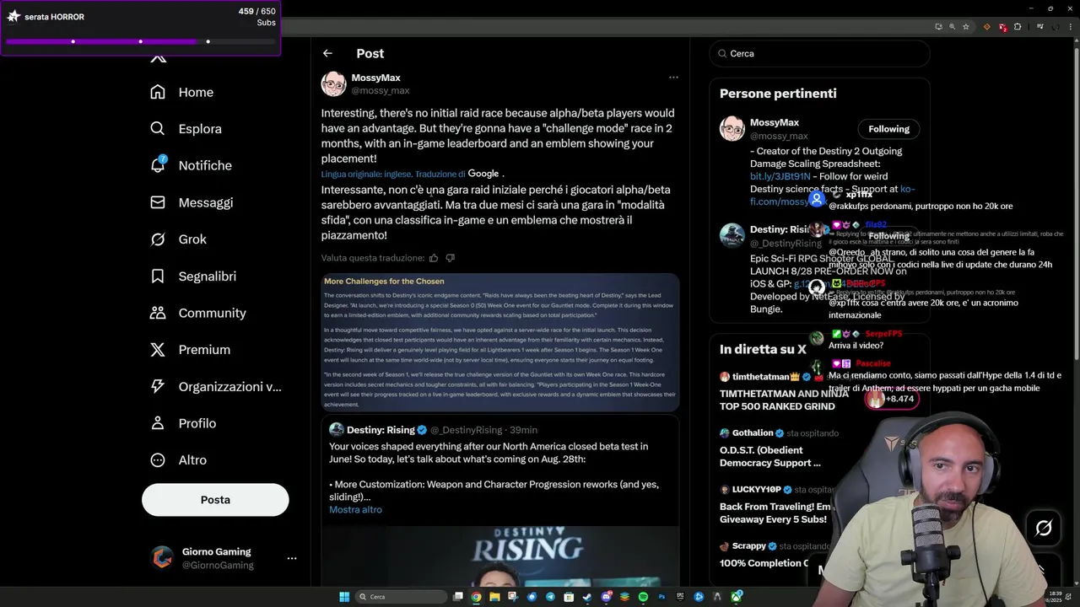This screenshot has width=1080, height=607.
Task: Open the red extension with badge
Action: [1003, 27]
